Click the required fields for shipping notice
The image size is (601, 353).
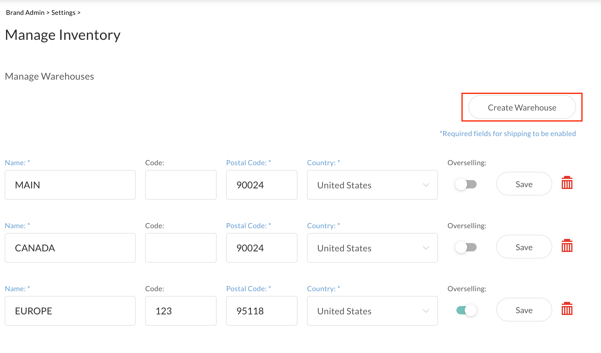click(x=507, y=133)
